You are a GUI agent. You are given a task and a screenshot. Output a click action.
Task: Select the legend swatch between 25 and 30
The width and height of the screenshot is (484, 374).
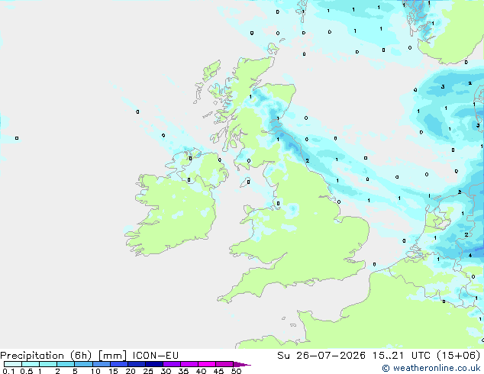point(154,364)
